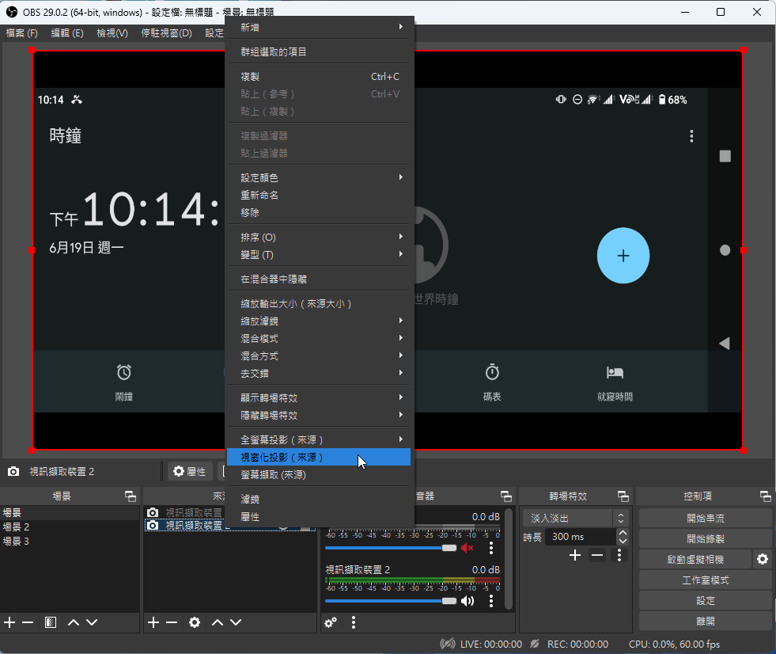This screenshot has width=776, height=654.
Task: Click the source properties gear icon
Action: [195, 622]
